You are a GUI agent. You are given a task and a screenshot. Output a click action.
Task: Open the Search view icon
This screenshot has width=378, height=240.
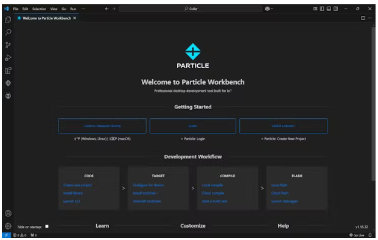point(8,32)
